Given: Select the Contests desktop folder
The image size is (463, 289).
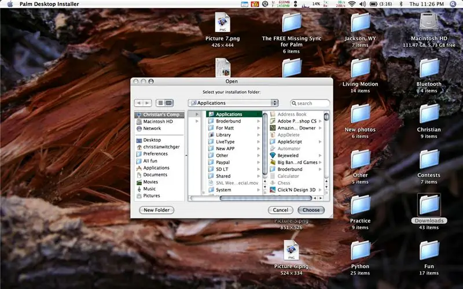Looking at the screenshot, I should pyautogui.click(x=429, y=160).
